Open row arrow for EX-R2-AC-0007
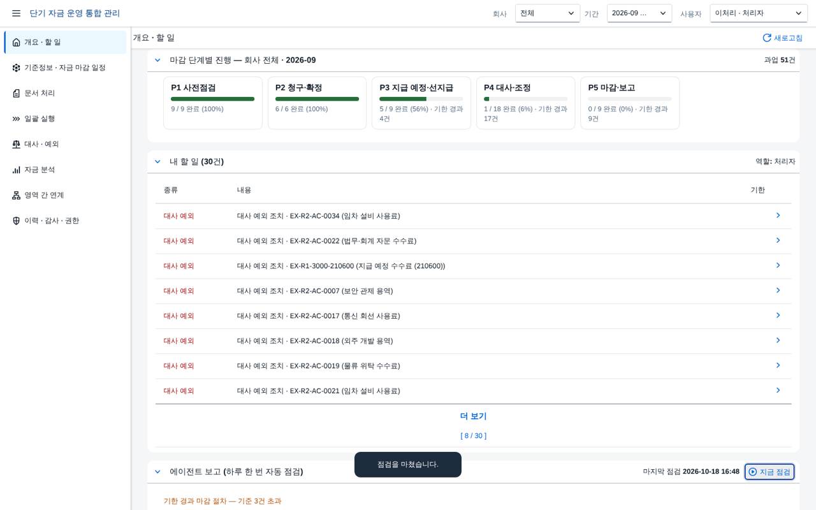The height and width of the screenshot is (510, 816). (x=778, y=290)
